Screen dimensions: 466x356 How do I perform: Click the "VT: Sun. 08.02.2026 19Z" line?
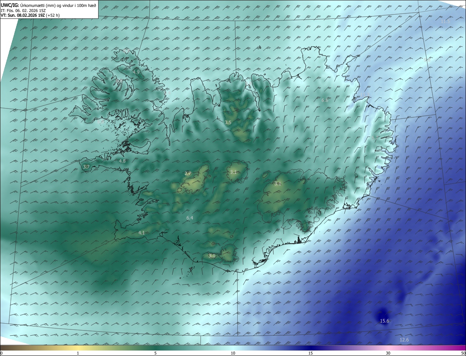point(30,15)
